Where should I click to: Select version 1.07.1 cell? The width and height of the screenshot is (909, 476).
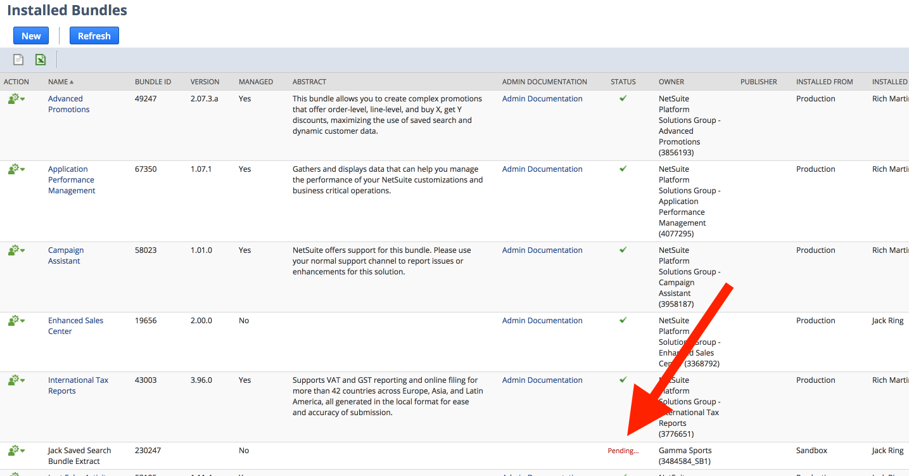201,169
